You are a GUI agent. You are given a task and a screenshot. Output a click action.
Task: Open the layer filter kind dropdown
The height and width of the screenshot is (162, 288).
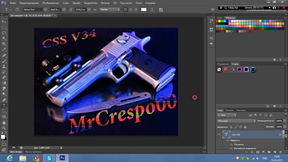pos(227,115)
